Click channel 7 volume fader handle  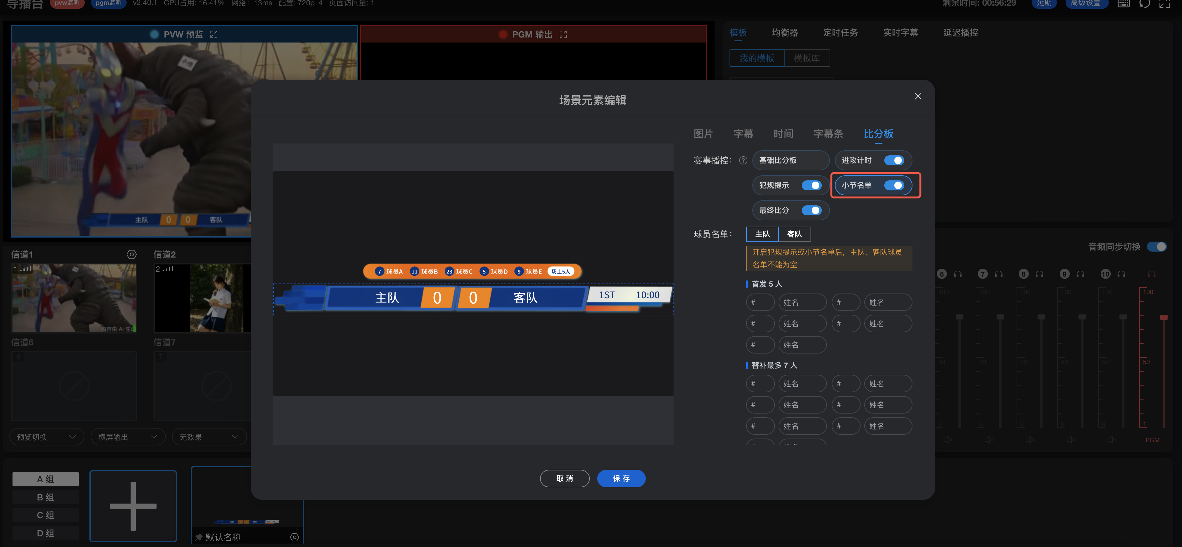pyautogui.click(x=1000, y=317)
